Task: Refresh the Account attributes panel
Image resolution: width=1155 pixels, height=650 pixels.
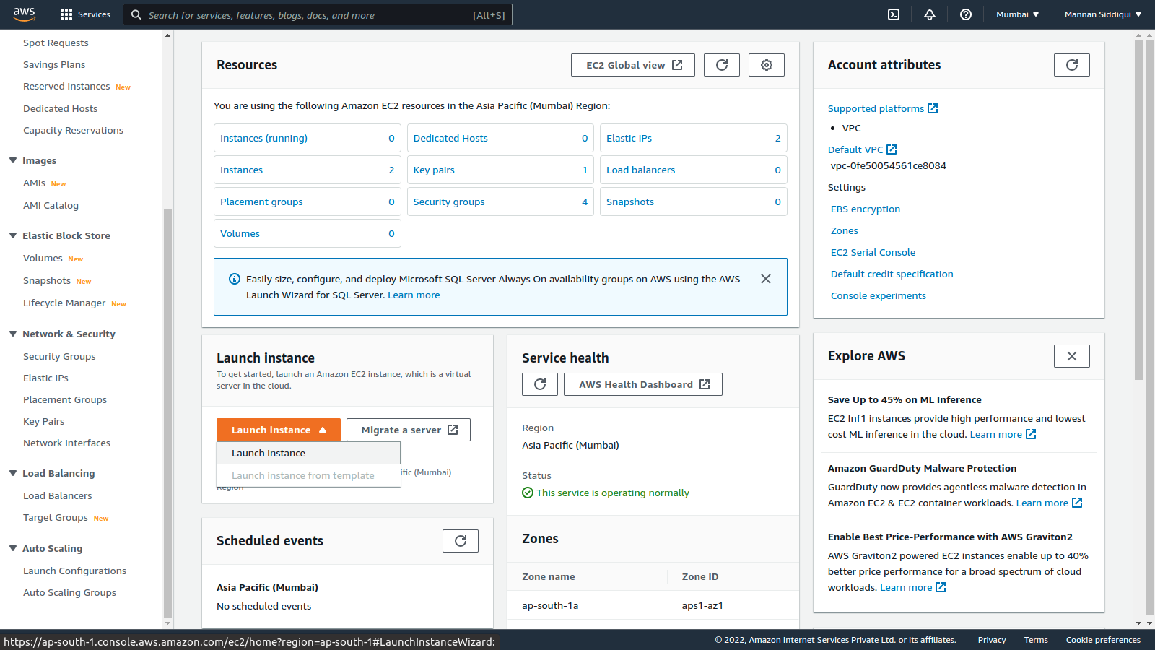Action: click(1071, 64)
